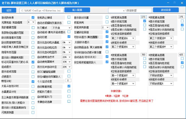Disable the 游戏防奔溃 checkbox
Image resolution: width=186 pixels, height=119 pixels.
pos(33,18)
